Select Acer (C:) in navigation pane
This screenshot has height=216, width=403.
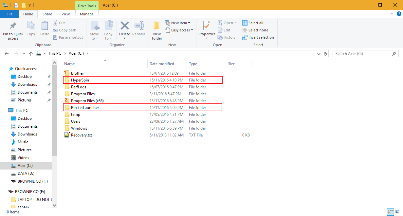pos(26,166)
